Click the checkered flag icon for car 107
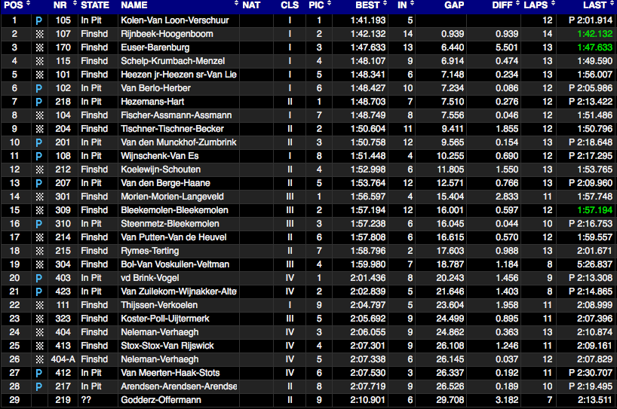 tap(38, 34)
